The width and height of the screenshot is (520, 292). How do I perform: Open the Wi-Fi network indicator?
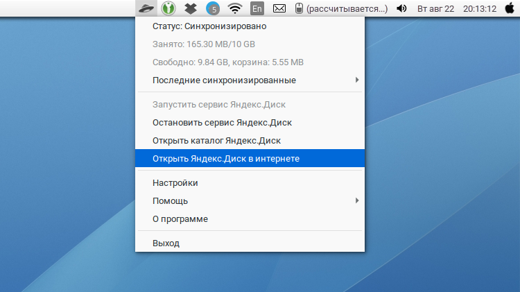[235, 8]
